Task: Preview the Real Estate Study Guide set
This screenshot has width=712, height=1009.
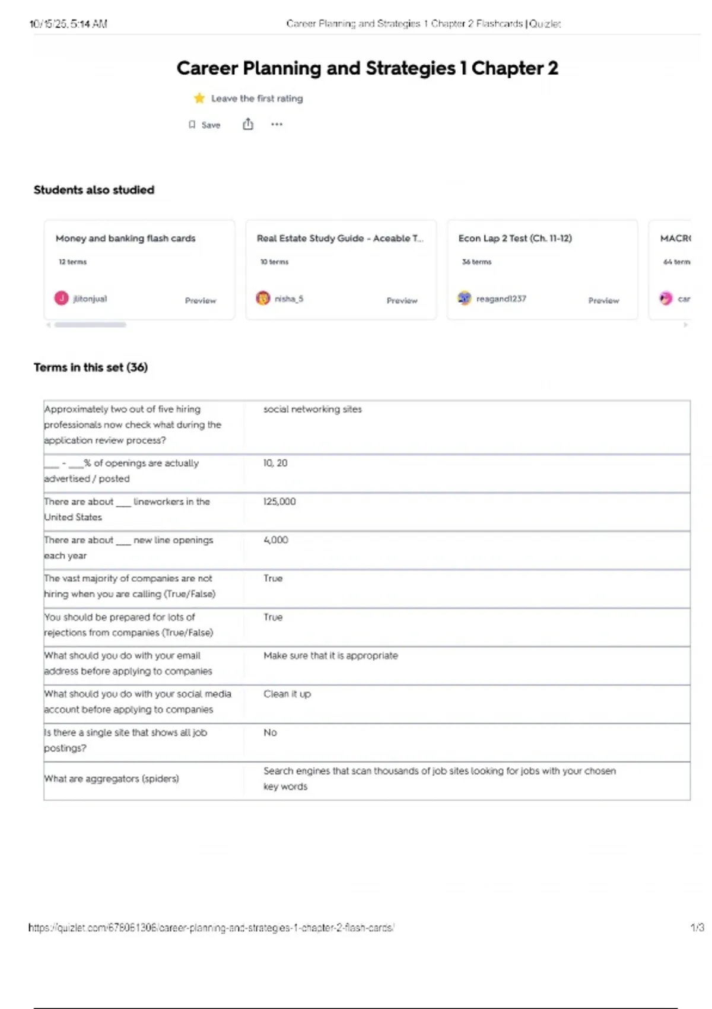Action: 402,300
